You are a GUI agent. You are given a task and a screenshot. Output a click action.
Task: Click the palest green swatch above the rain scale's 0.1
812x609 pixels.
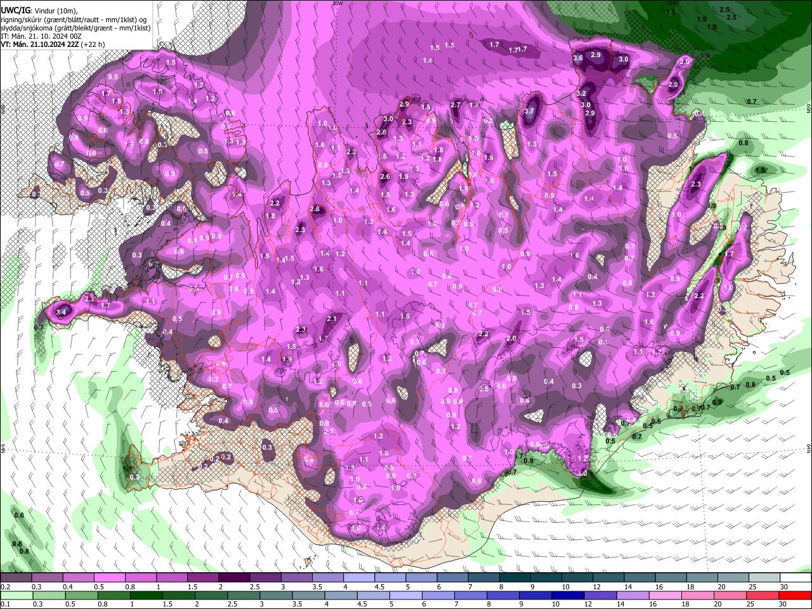pos(16,596)
